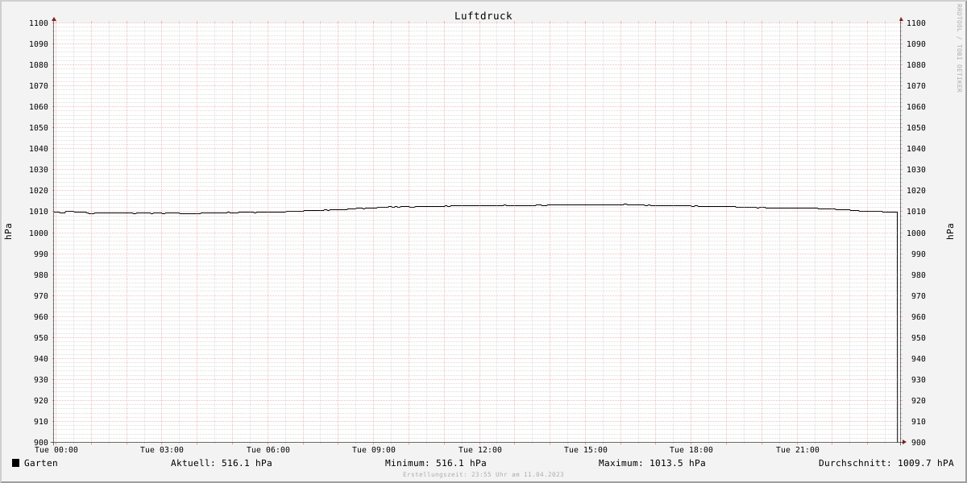Click the red arrowhead atop the left axis
Image resolution: width=967 pixels, height=483 pixels.
[54, 19]
